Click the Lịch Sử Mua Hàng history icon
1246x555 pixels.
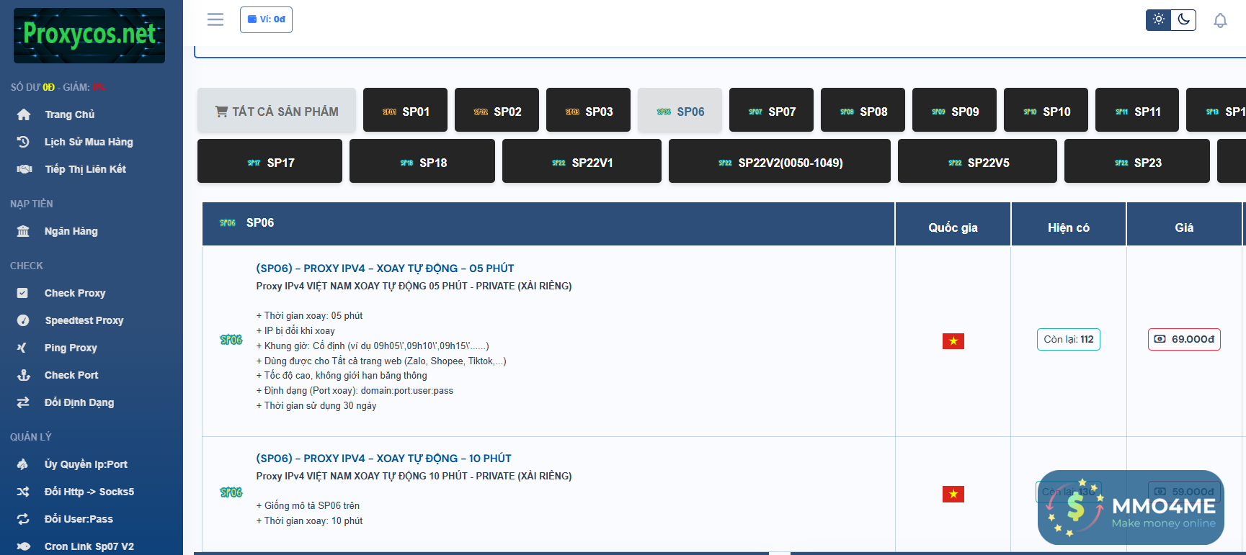pos(24,142)
